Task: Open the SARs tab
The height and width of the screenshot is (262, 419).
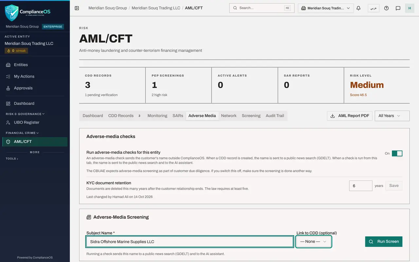Action: coord(178,116)
